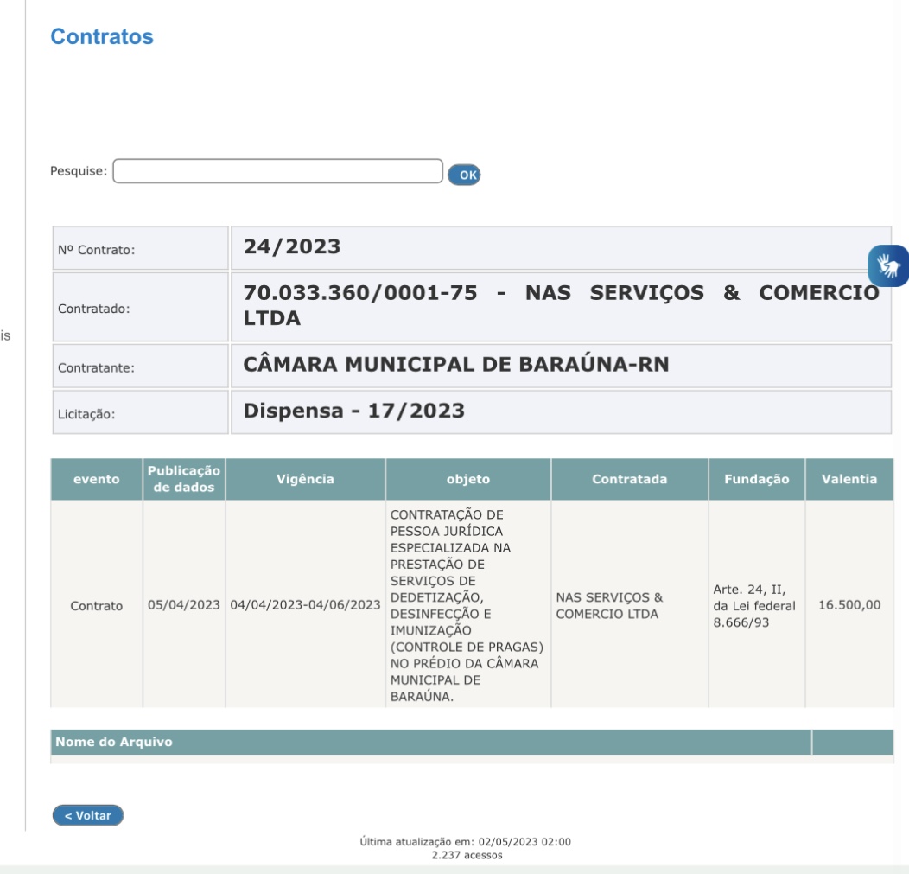Click vigência 04/04/2023-04/06/2023 cell

(x=306, y=605)
